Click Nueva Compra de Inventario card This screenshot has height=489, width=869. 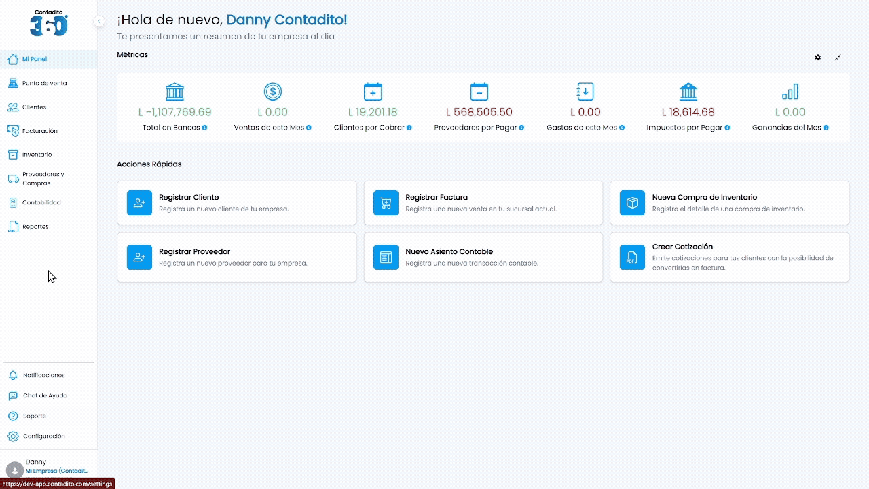730,202
